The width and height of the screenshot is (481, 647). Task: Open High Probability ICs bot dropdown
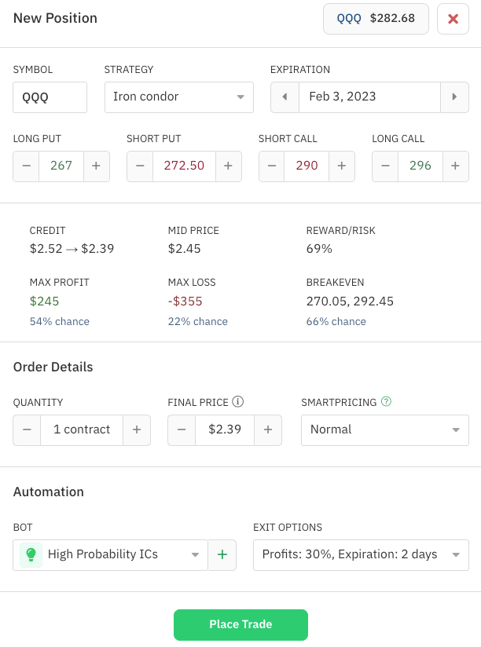111,555
